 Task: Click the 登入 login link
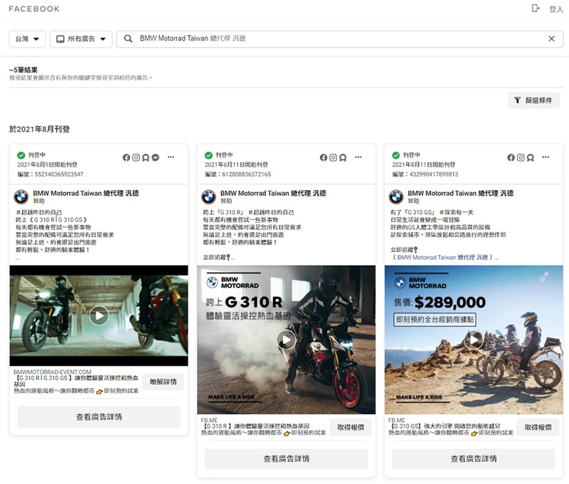point(555,9)
